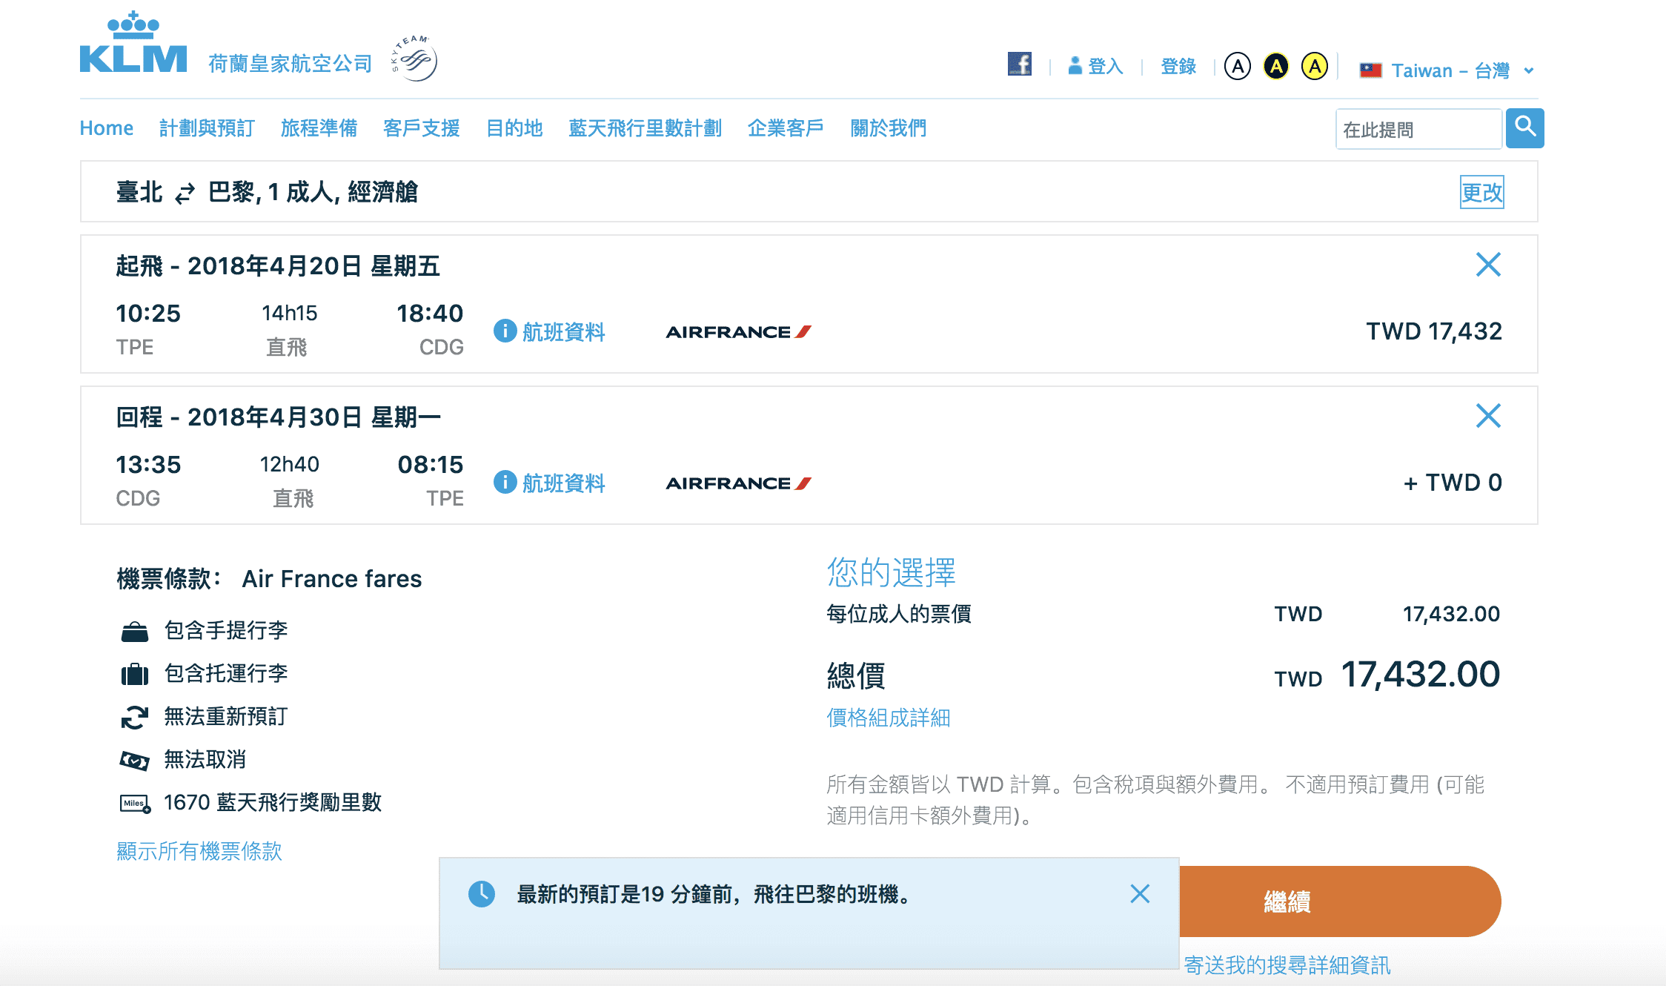Open 航班資料 for outbound flight
This screenshot has width=1666, height=986.
[x=564, y=331]
